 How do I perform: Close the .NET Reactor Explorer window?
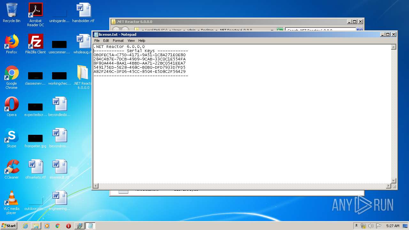pyautogui.click(x=360, y=22)
